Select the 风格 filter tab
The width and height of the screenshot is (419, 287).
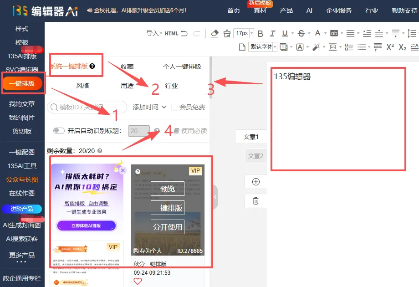(82, 86)
